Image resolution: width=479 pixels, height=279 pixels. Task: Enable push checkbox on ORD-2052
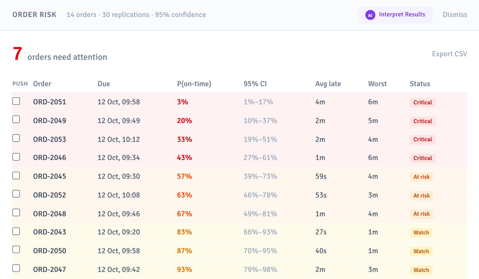click(x=16, y=194)
